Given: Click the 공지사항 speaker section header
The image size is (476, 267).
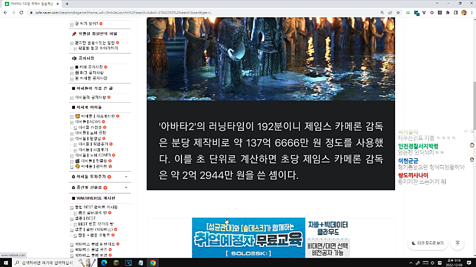Looking at the screenshot, I should click(83, 58).
